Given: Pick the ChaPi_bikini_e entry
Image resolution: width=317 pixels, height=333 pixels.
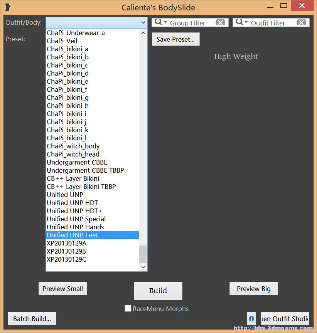Looking at the screenshot, I should click(x=93, y=81).
